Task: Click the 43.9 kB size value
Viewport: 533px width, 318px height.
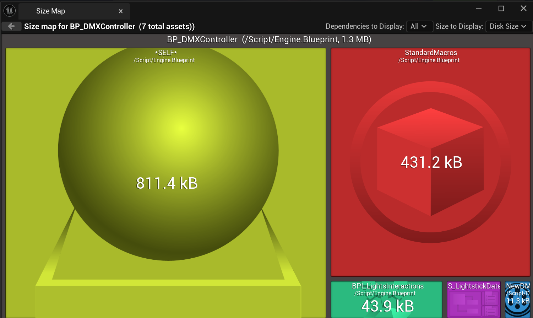Action: (387, 306)
